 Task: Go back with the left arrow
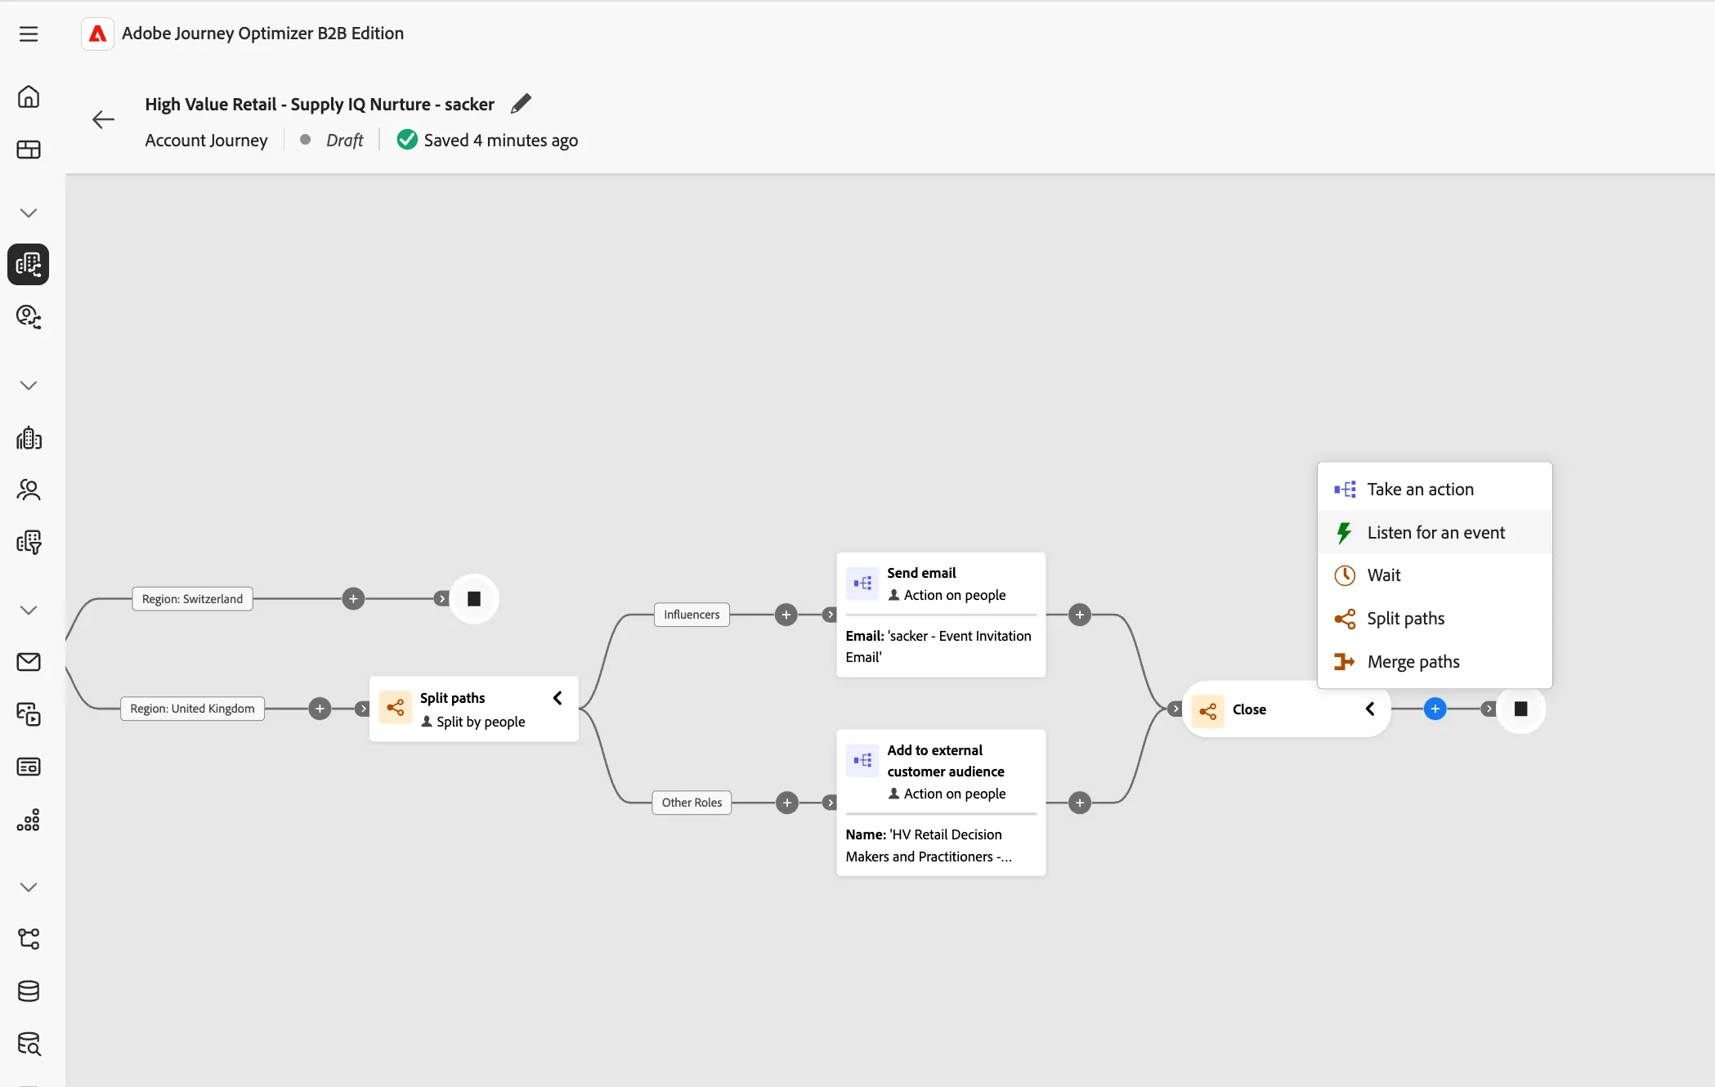click(x=103, y=119)
